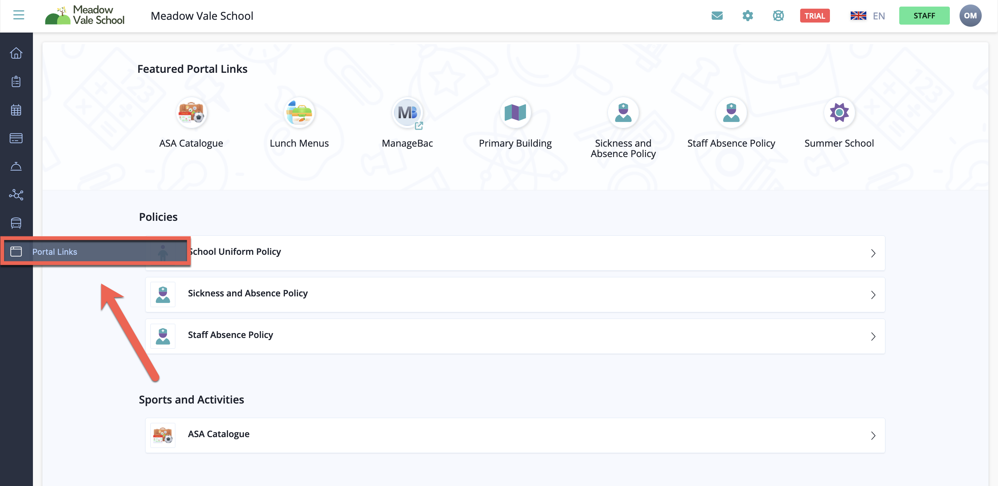Click the home icon in sidebar
Image resolution: width=998 pixels, height=486 pixels.
tap(16, 53)
